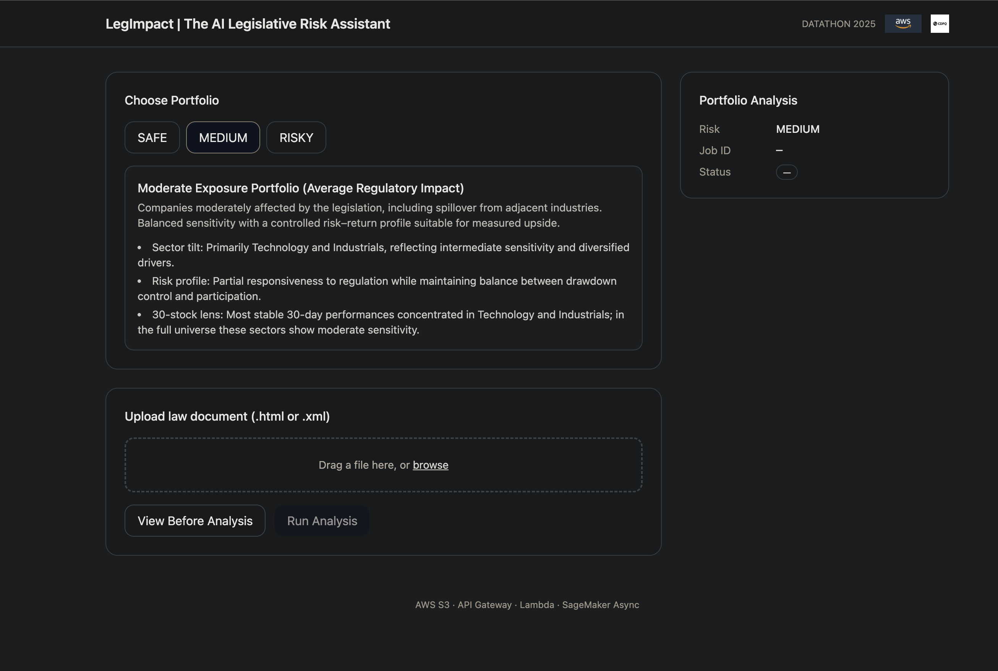Image resolution: width=998 pixels, height=671 pixels.
Task: Select the RISKY portfolio option
Action: 296,137
